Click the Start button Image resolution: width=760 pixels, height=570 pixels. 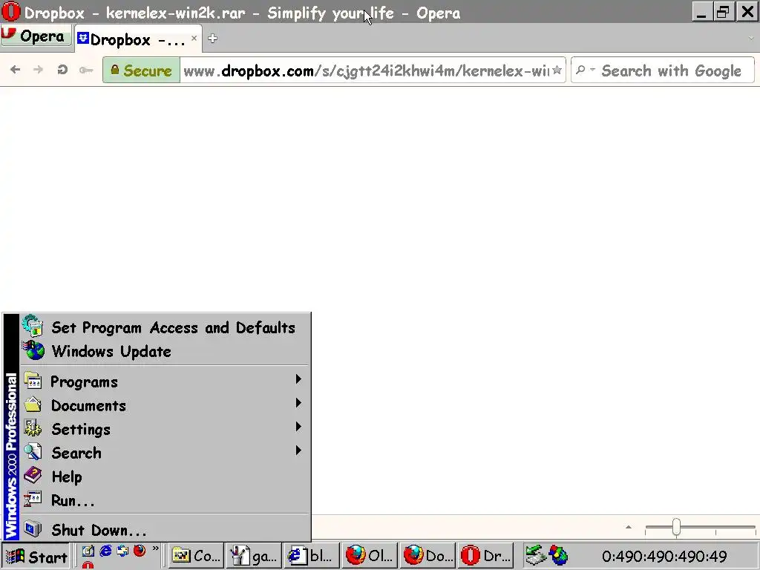point(37,557)
